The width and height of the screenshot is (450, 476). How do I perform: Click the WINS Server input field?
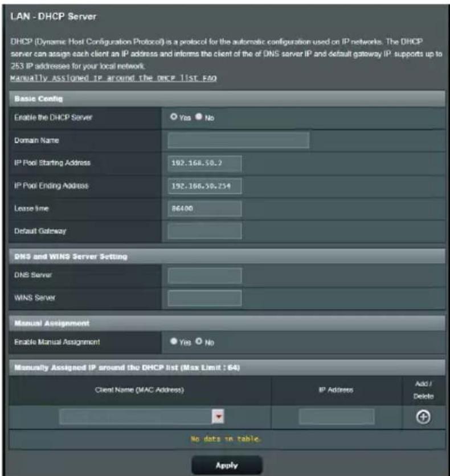click(204, 298)
